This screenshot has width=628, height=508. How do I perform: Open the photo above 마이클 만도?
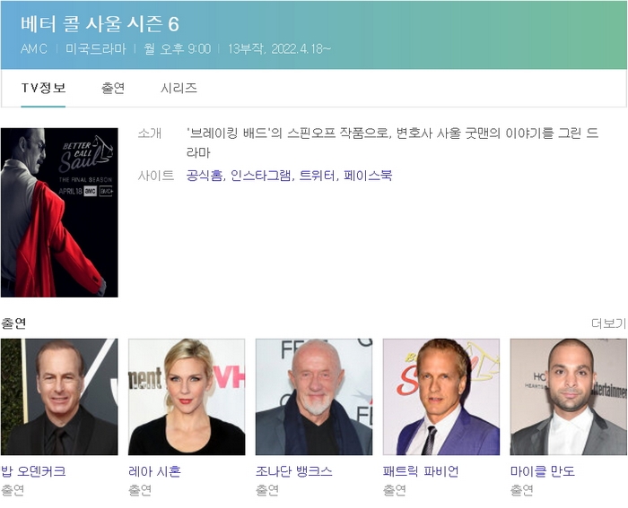[568, 397]
